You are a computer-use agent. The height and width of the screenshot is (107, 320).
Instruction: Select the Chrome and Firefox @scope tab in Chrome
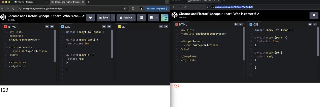coord(67,2)
